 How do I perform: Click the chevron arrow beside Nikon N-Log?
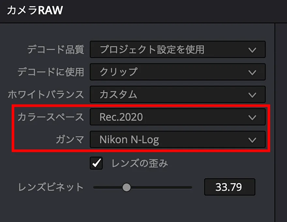click(x=252, y=140)
